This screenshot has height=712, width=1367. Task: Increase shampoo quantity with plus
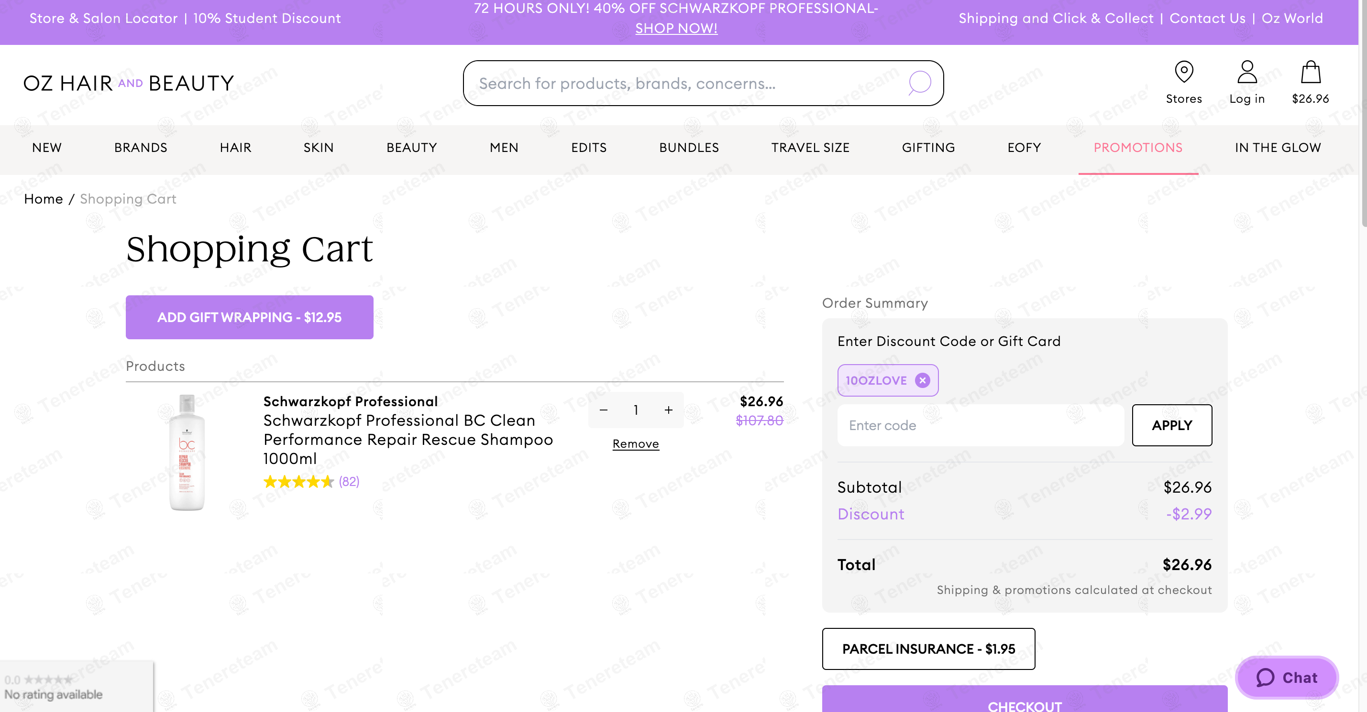click(668, 410)
